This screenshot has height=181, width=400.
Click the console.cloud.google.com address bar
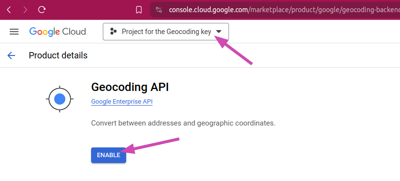[275, 10]
